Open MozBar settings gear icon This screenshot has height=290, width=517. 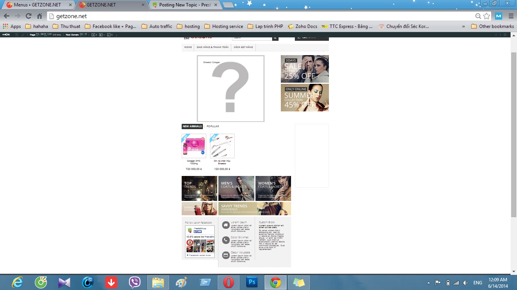505,35
